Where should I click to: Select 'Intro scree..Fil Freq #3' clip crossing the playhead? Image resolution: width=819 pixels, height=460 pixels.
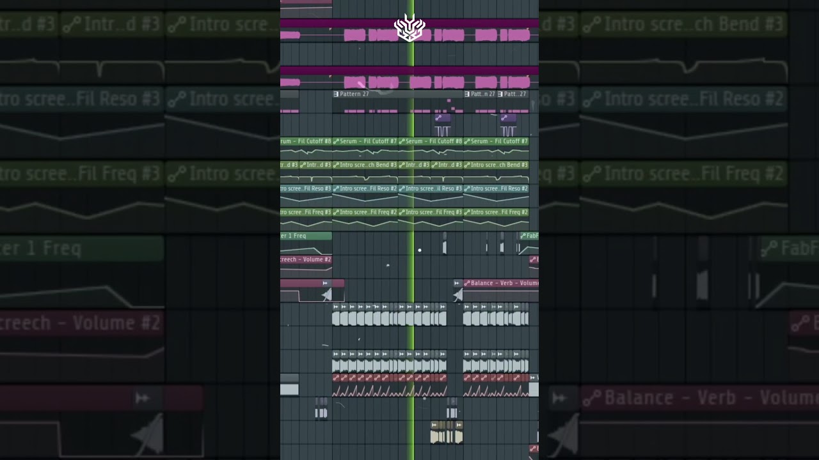430,212
